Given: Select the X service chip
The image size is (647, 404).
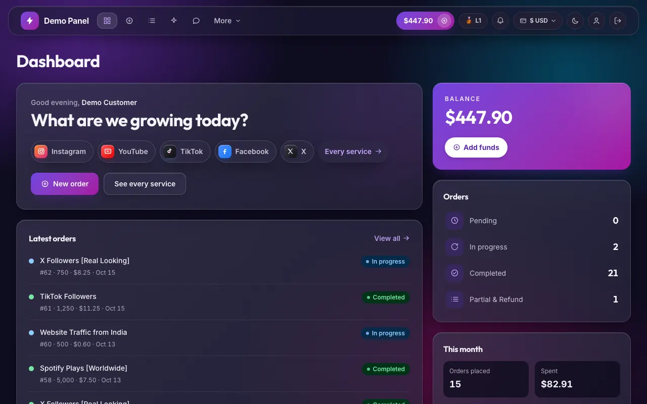Looking at the screenshot, I should point(297,151).
